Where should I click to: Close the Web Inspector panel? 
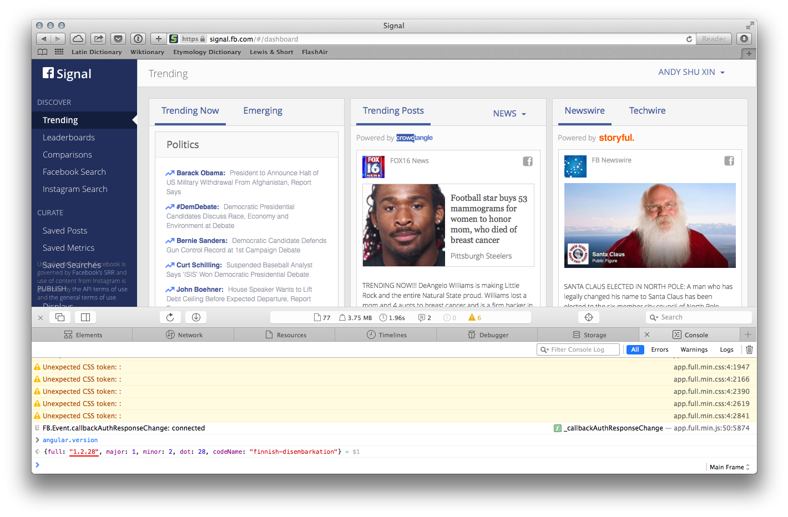(41, 318)
